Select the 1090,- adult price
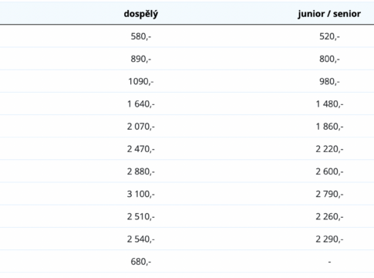This screenshot has width=374, height=278. point(141,82)
